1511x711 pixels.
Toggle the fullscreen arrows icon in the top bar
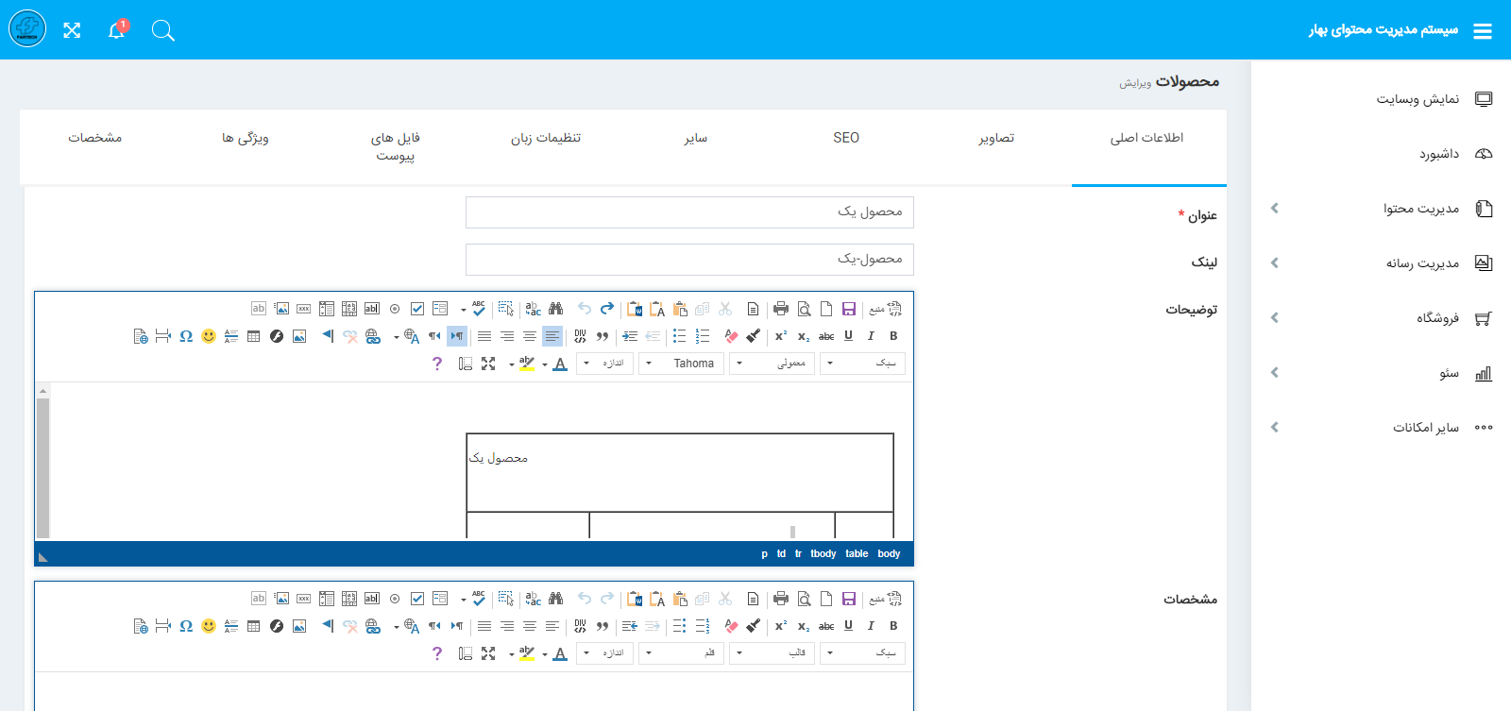pyautogui.click(x=72, y=30)
